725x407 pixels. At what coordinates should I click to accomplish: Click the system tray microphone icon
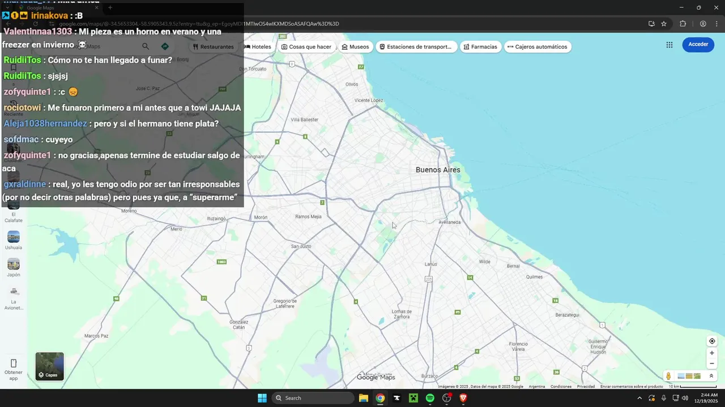(x=664, y=398)
